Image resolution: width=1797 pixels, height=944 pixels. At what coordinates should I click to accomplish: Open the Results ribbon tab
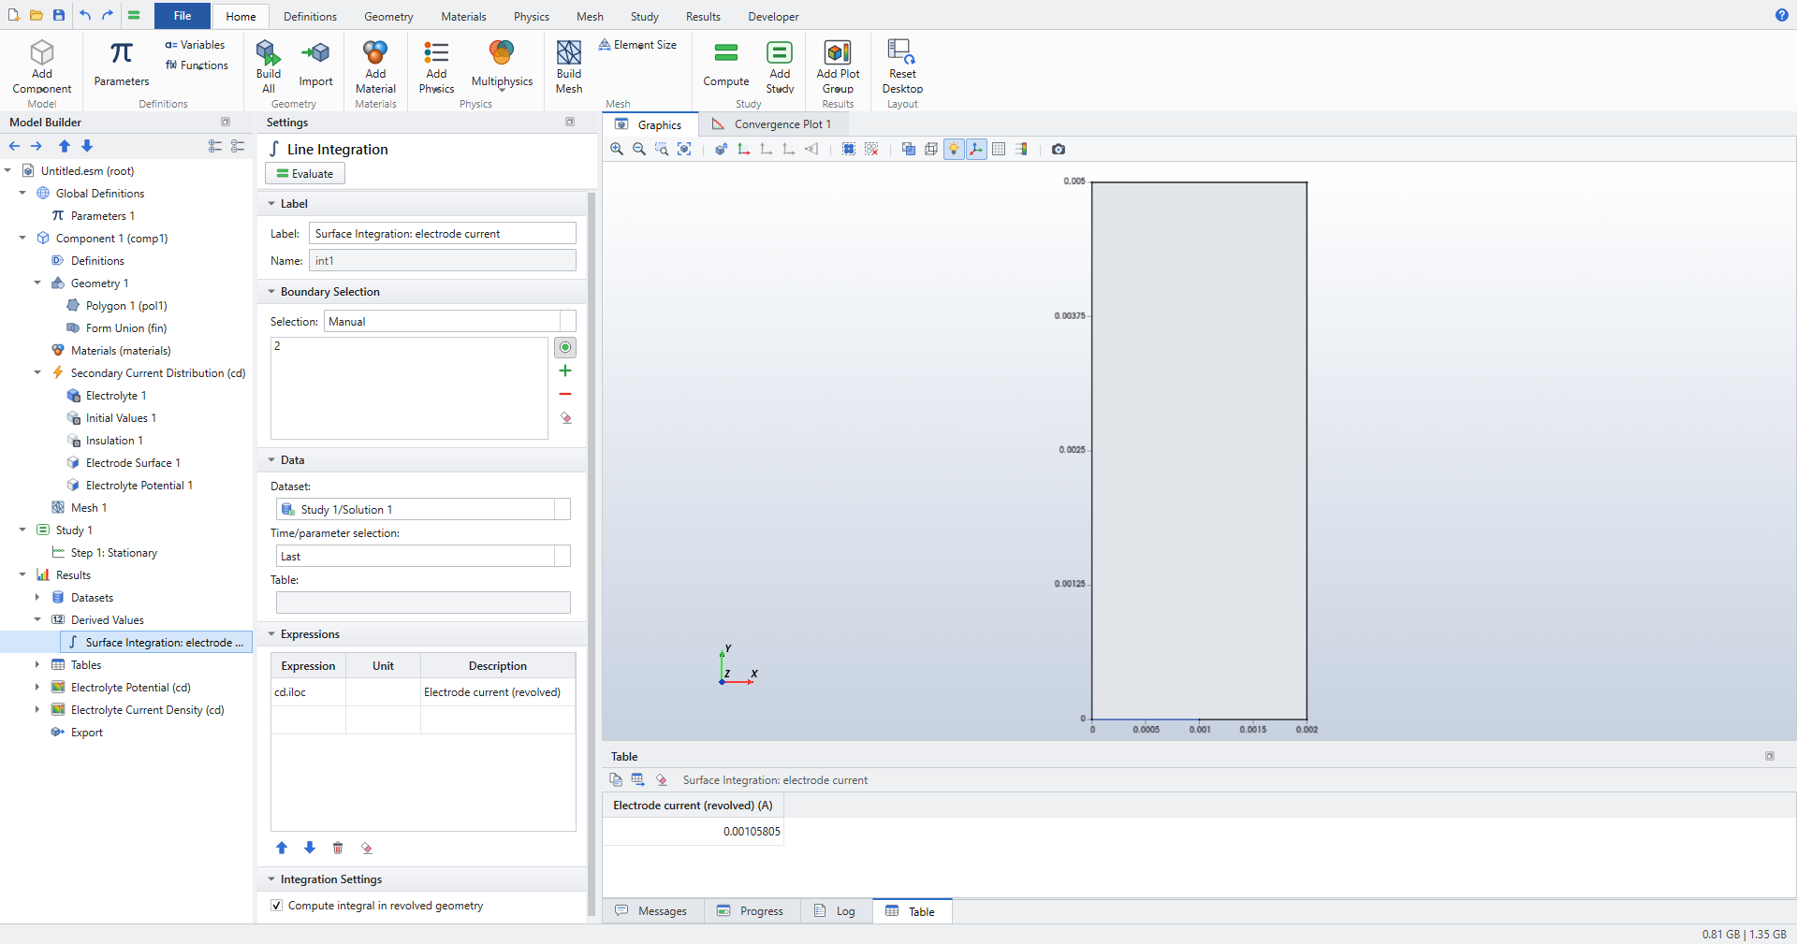(x=703, y=16)
